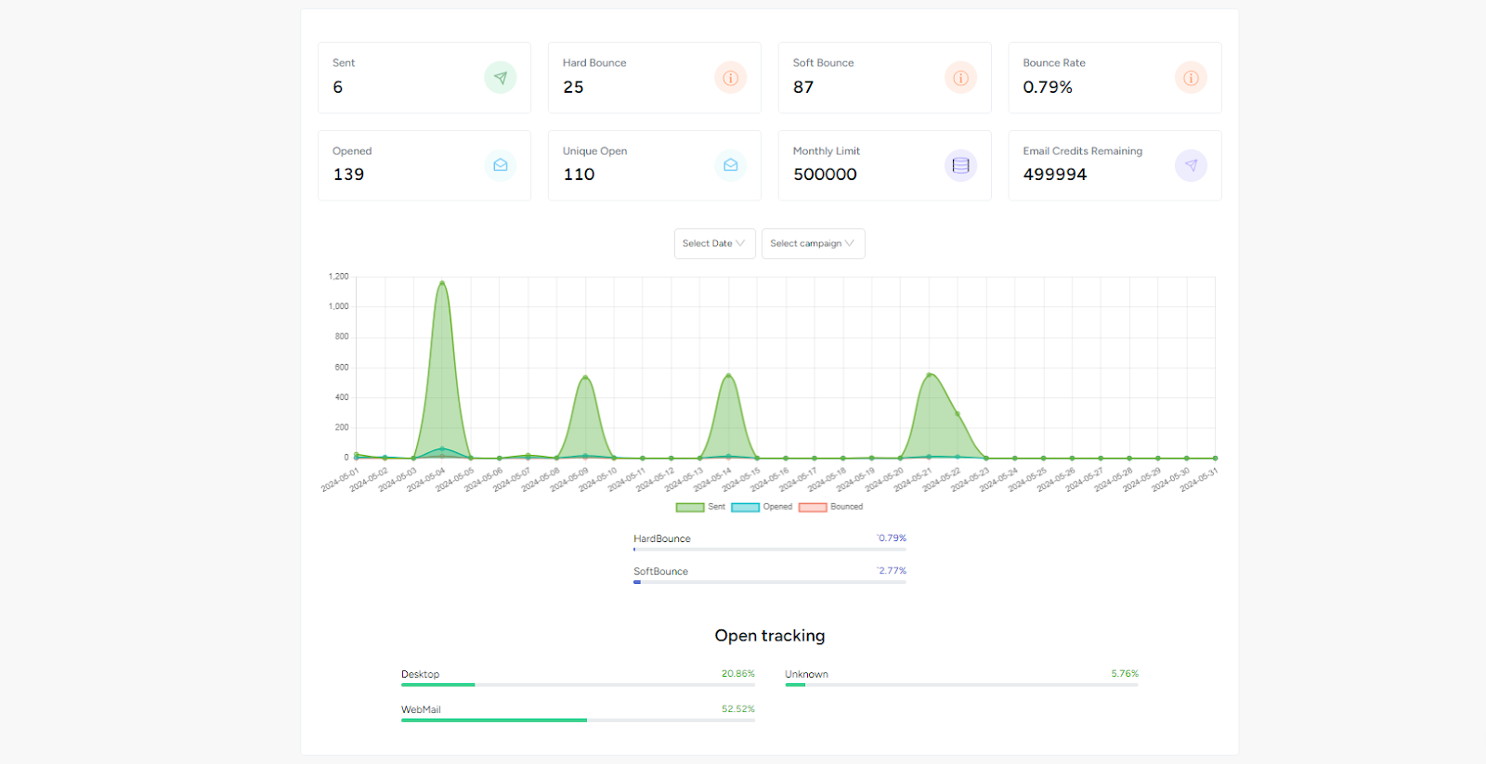Click the Monthly Limit value 500000
The image size is (1486, 764).
coord(825,175)
